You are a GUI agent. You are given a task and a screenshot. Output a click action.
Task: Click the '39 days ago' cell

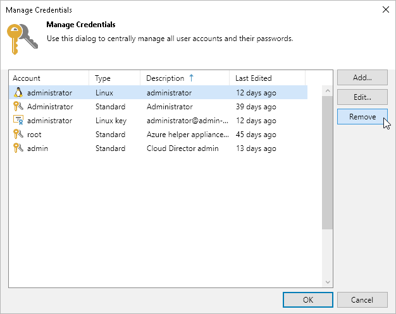click(x=256, y=107)
